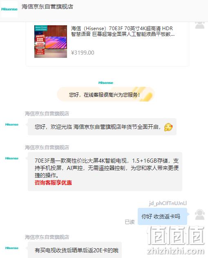This screenshot has width=208, height=258.
Task: Click the Hisense avatar beside the last reply
Action: [x=12, y=248]
